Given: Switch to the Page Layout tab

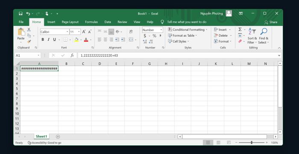Looking at the screenshot, I should point(70,22).
